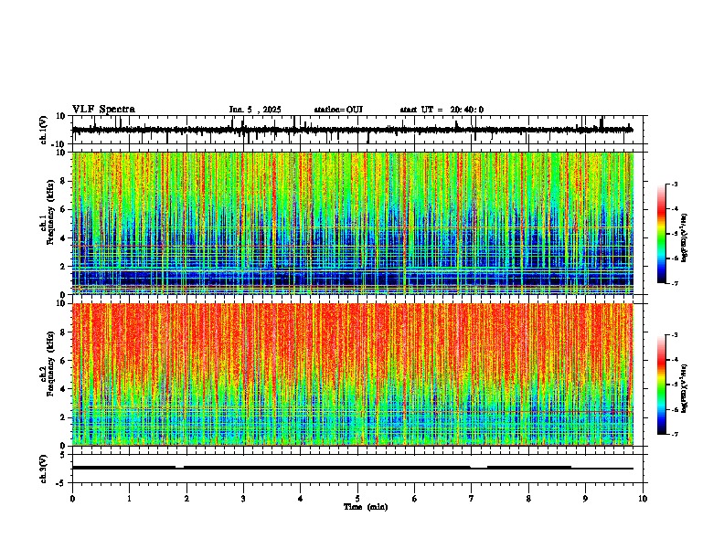Click the ch.2 spectrogram color scale bar
724x559 pixels.
tap(662, 385)
